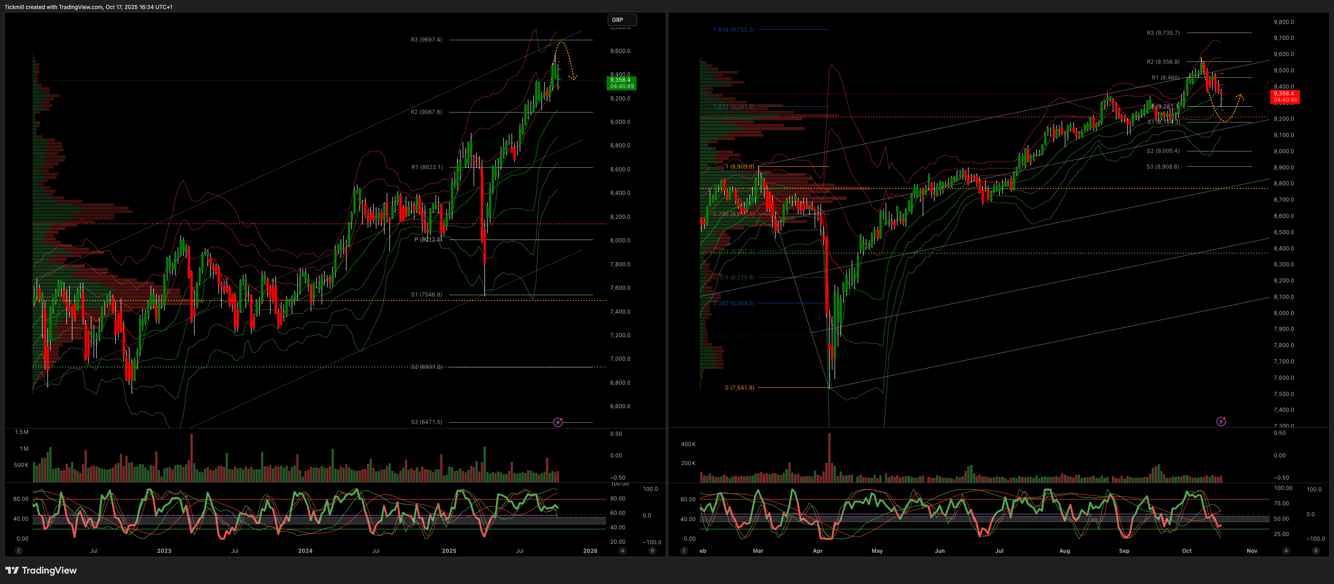Click the red 9,358.4 price label

click(1285, 97)
